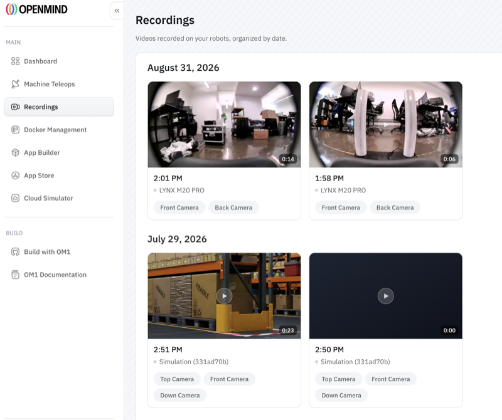This screenshot has width=502, height=420.
Task: Click Simulation (331ad70b) under 2:50 PM
Action: [355, 362]
